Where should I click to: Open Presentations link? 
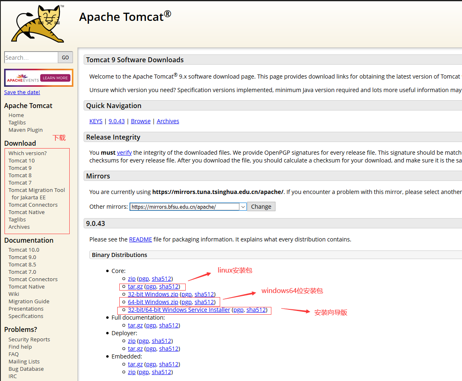[x=26, y=308]
